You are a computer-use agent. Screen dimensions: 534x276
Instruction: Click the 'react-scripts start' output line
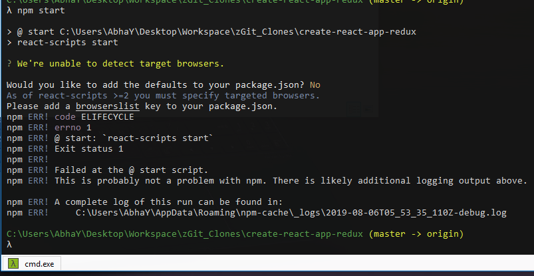pos(63,43)
